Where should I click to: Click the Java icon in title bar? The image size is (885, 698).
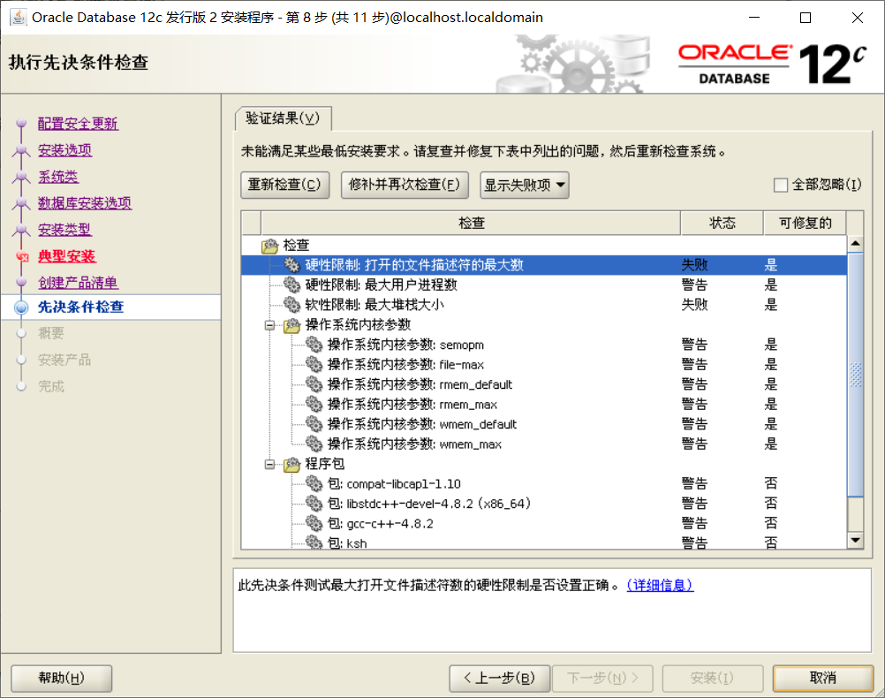pos(18,18)
